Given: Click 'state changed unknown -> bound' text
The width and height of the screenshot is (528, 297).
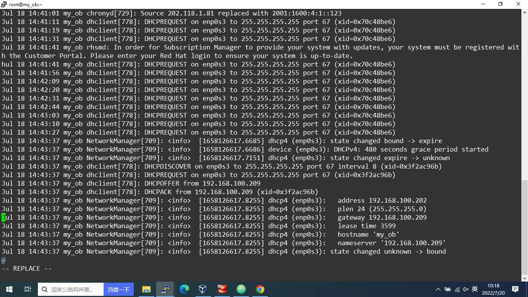Looking at the screenshot, I should pos(388,251).
